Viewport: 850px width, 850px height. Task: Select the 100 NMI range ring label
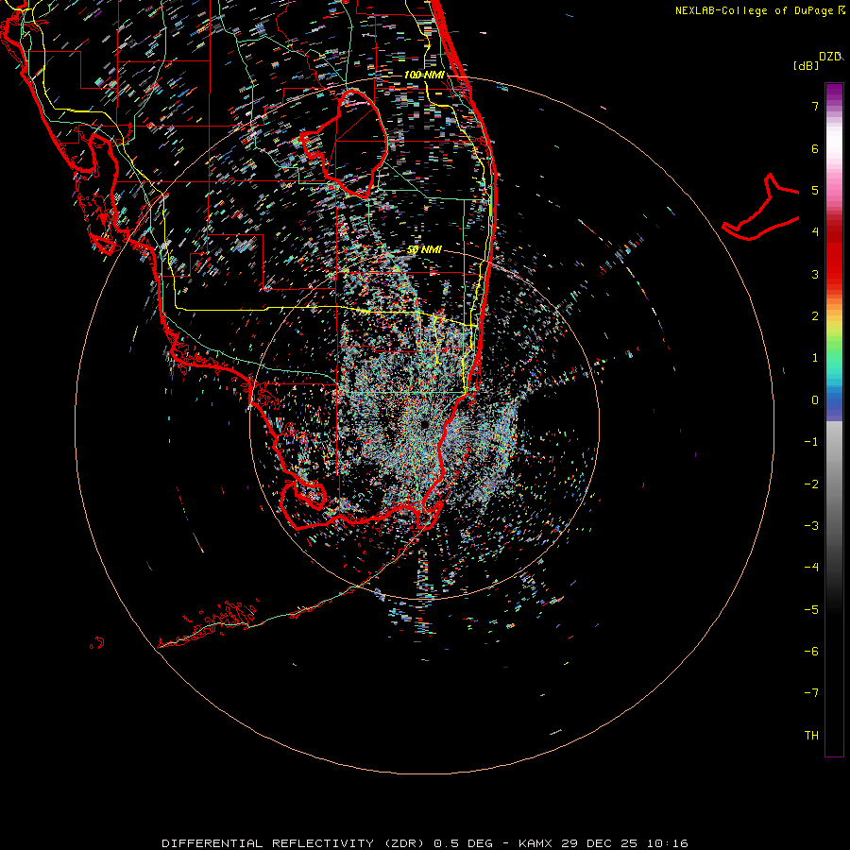click(x=424, y=75)
